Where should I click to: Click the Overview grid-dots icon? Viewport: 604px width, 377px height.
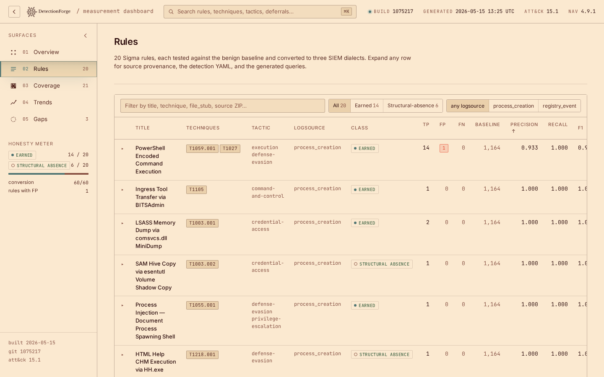(13, 52)
